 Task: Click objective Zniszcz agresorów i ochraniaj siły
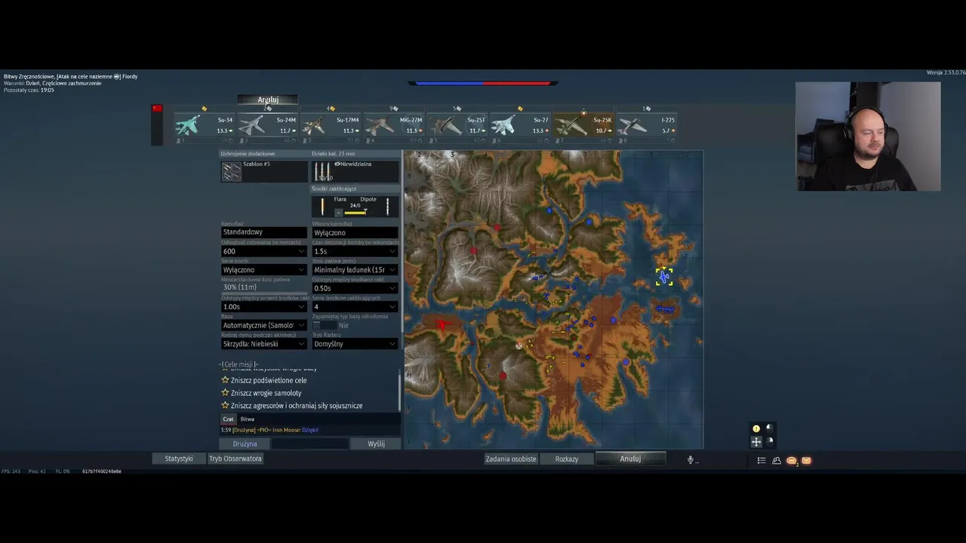[297, 406]
